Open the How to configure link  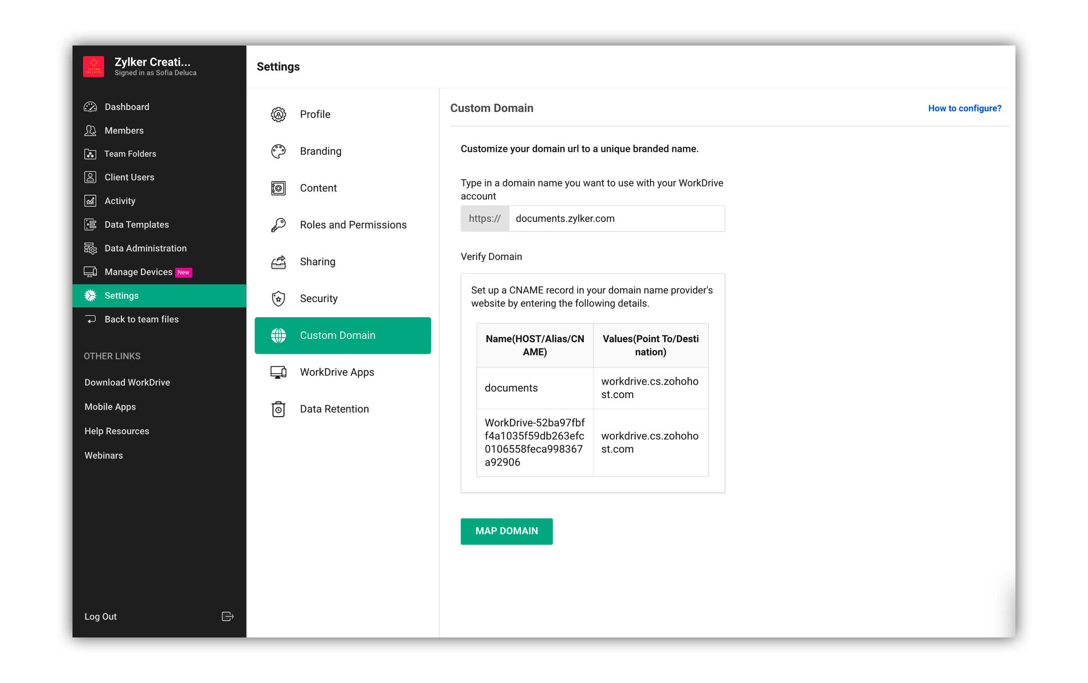(964, 109)
